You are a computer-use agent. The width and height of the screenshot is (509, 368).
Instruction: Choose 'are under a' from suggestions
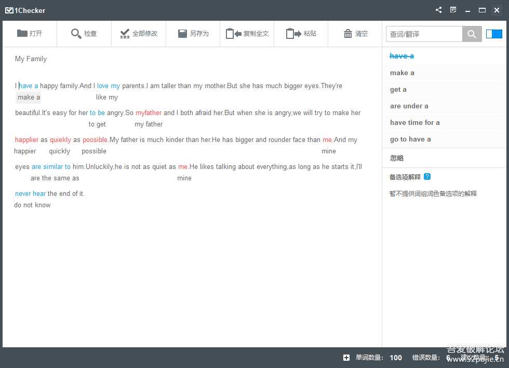[x=409, y=106]
